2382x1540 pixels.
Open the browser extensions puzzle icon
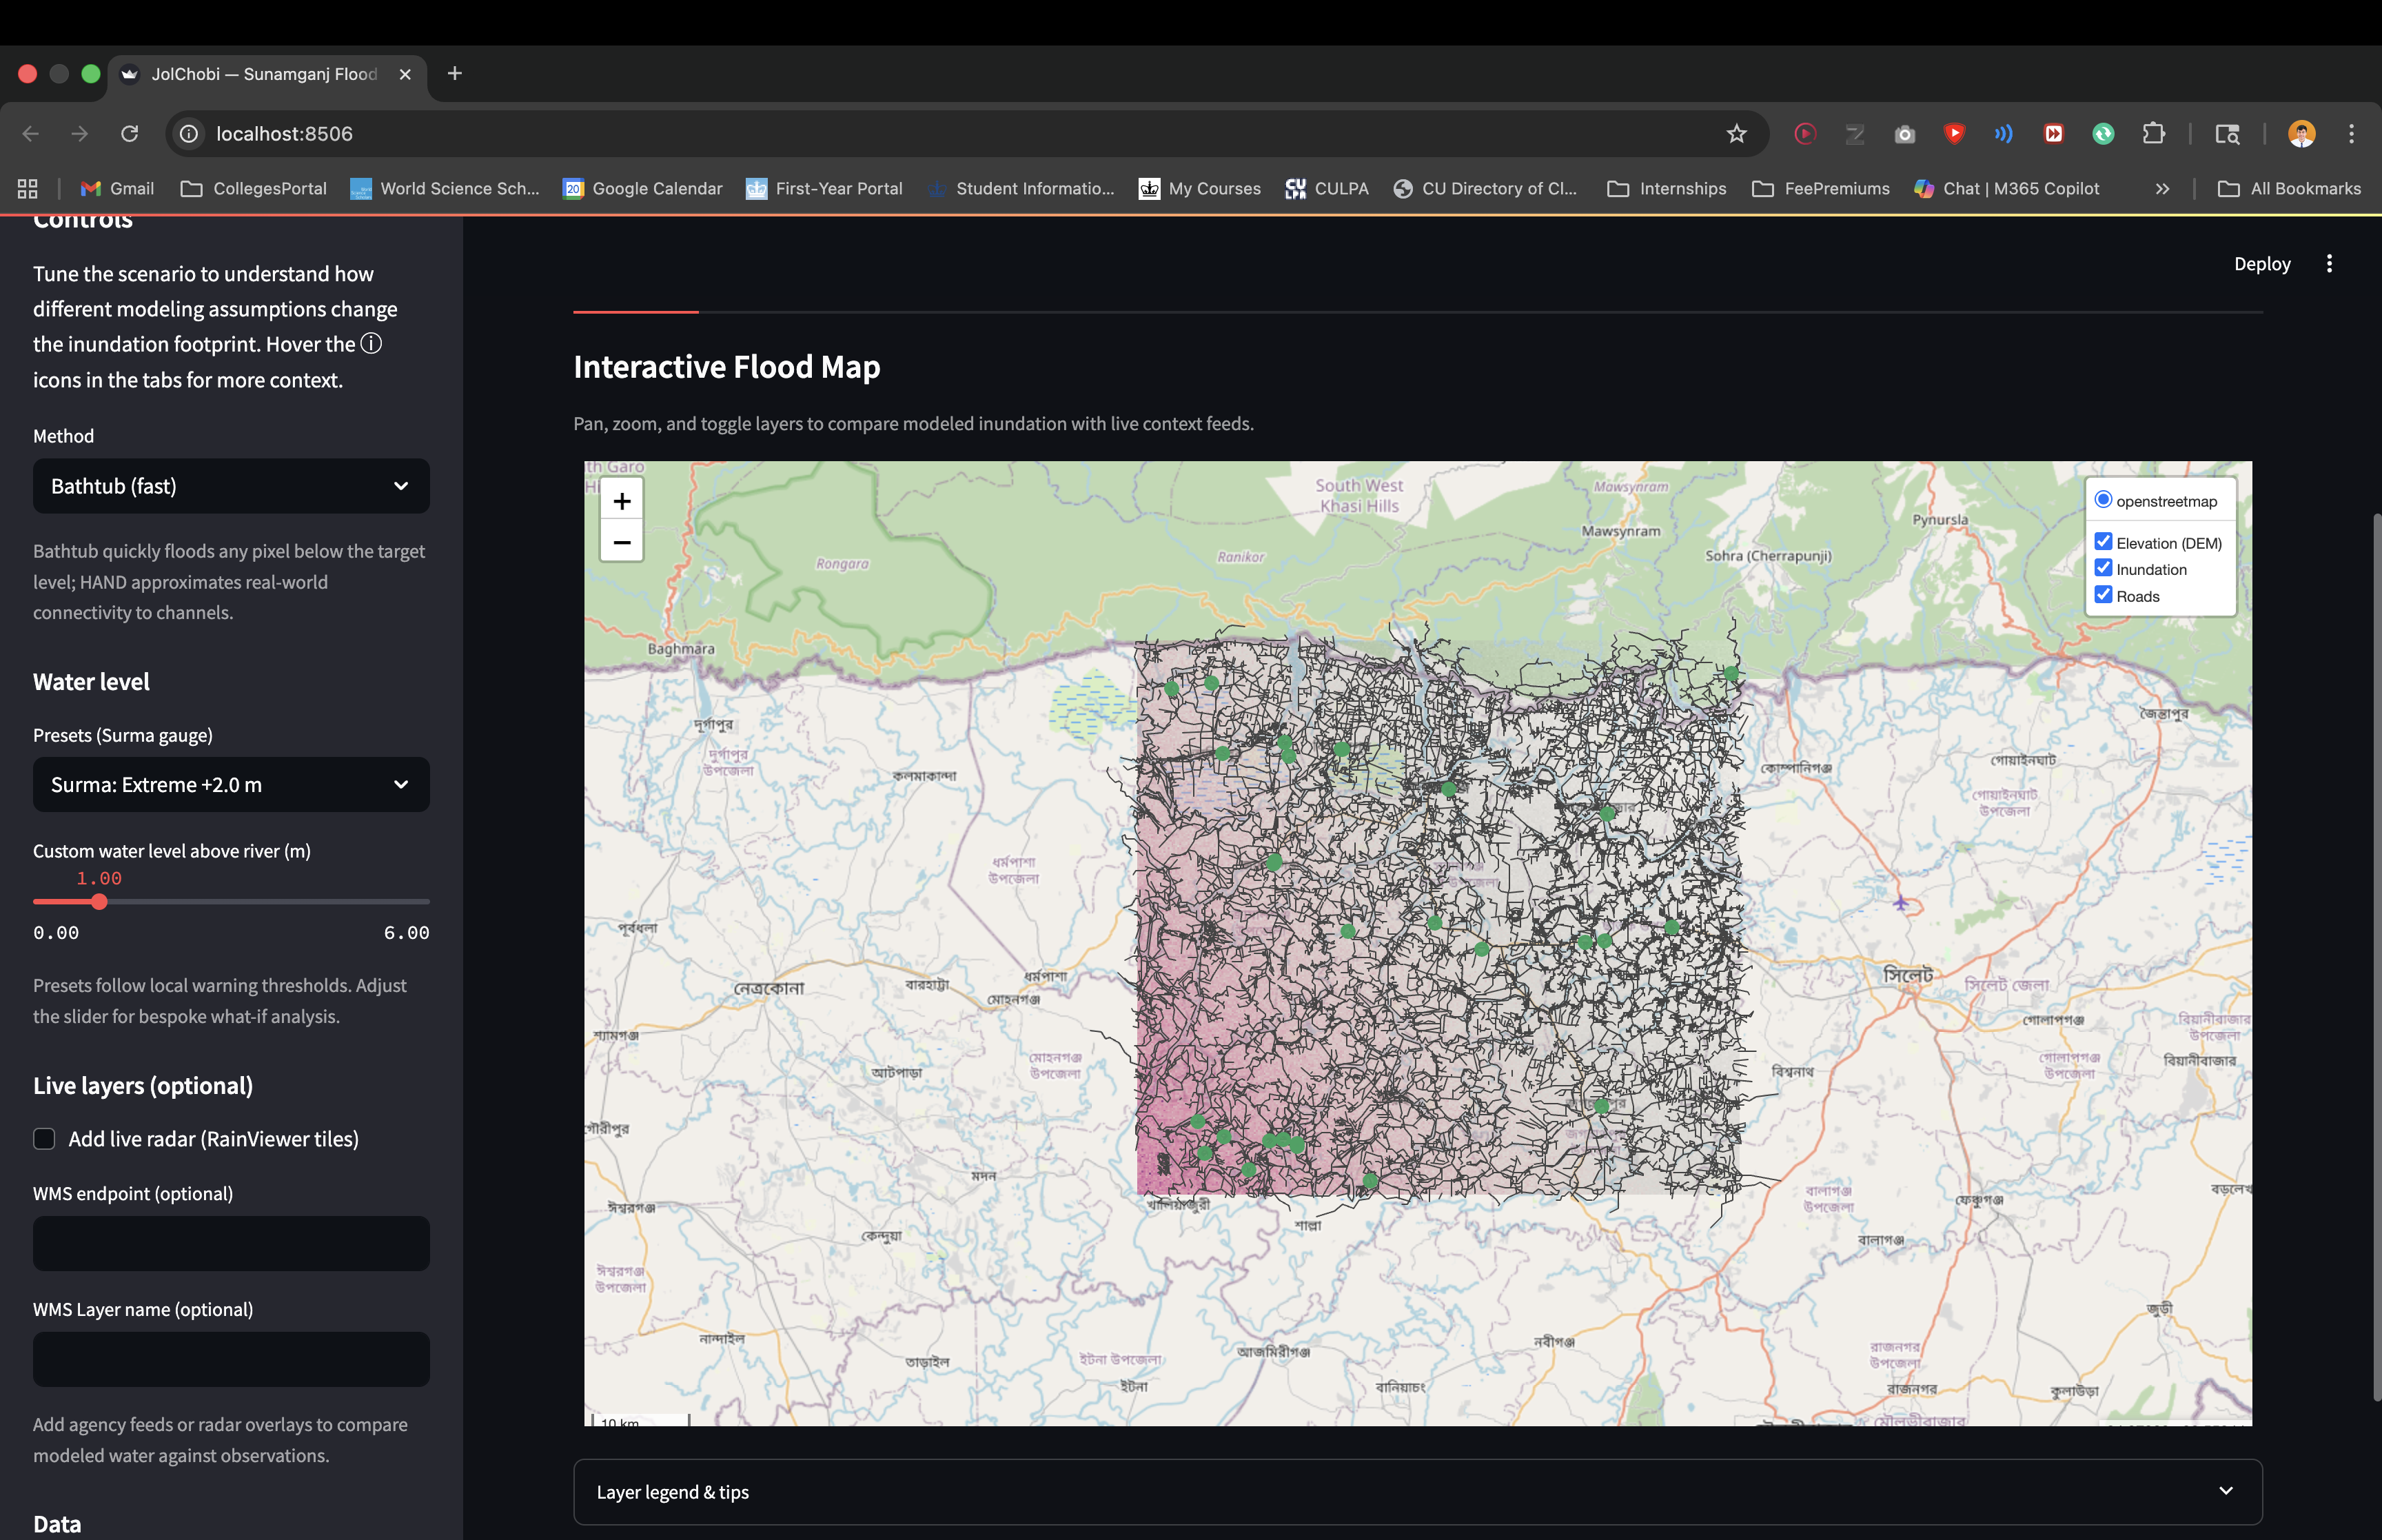pyautogui.click(x=2153, y=134)
